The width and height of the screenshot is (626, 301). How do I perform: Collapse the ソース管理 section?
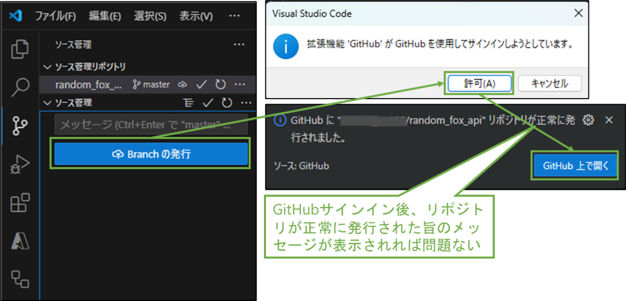(x=47, y=103)
